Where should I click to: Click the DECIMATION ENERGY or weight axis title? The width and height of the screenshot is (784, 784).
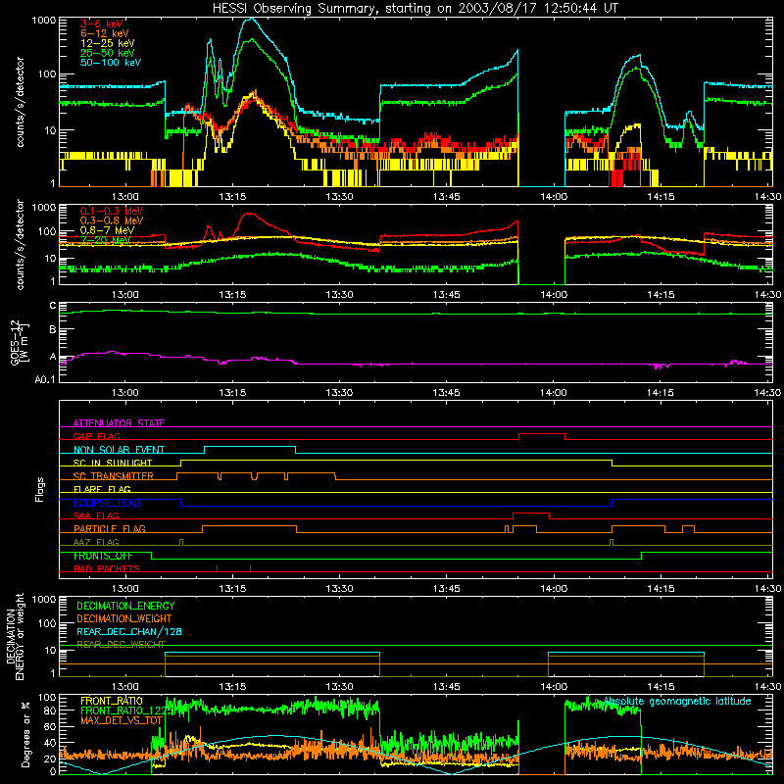(15, 636)
